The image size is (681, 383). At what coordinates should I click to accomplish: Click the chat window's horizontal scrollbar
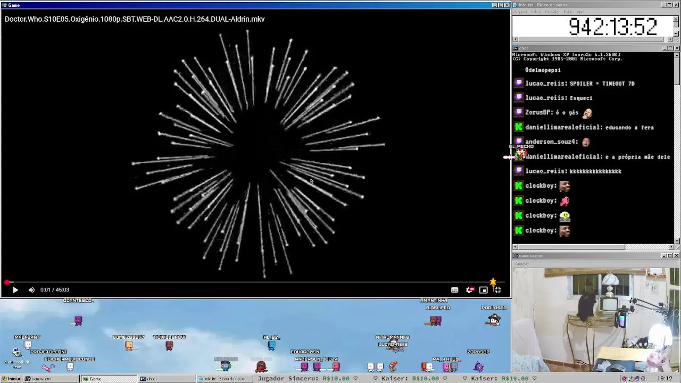pyautogui.click(x=593, y=247)
